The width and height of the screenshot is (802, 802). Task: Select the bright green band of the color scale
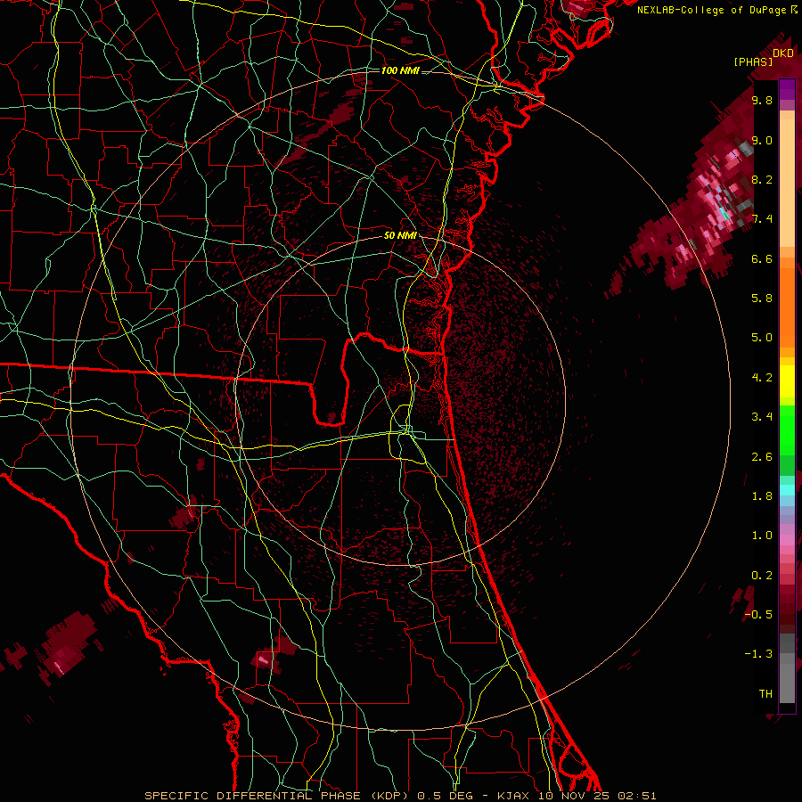pyautogui.click(x=787, y=430)
